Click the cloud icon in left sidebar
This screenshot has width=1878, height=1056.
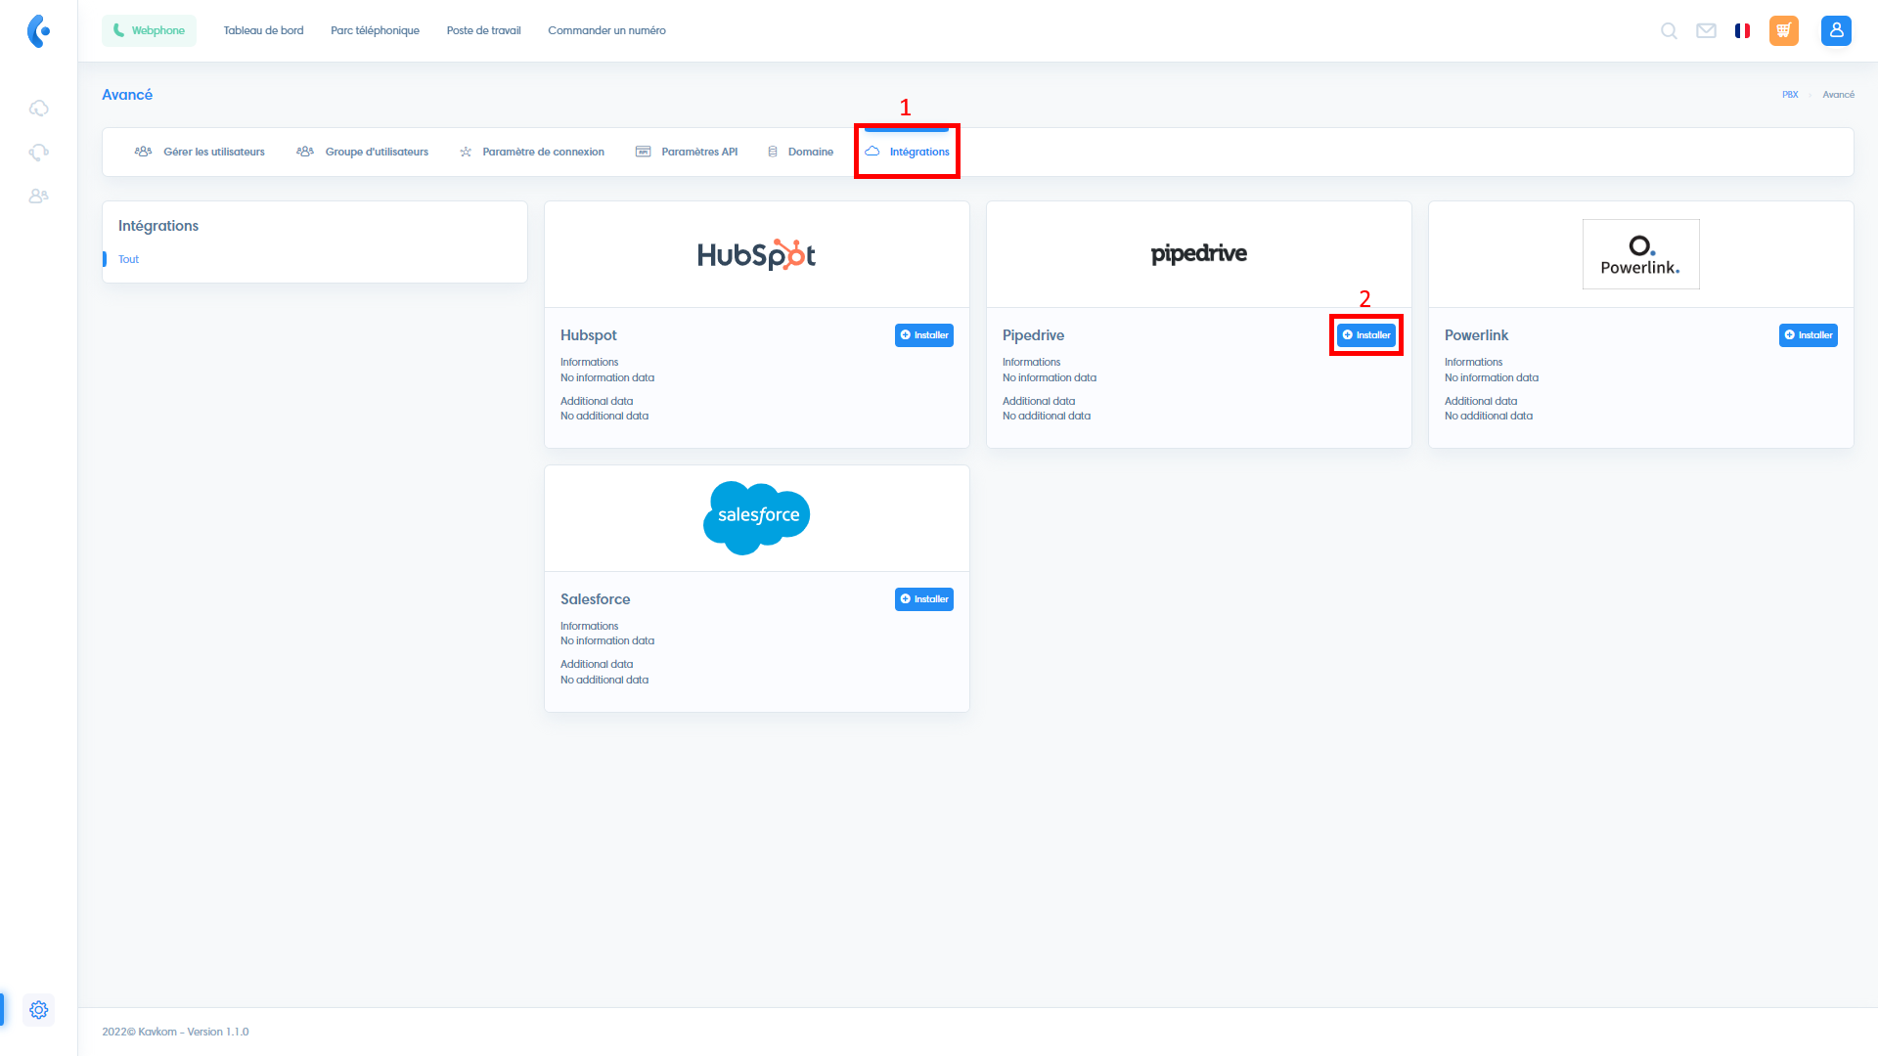click(38, 109)
